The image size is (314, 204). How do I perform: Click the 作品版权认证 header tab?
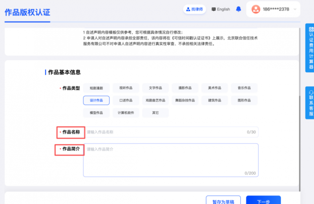coord(27,12)
